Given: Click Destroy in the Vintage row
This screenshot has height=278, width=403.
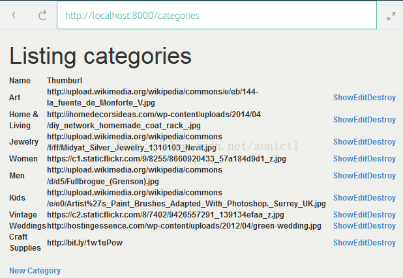Looking at the screenshot, I should coord(381,215).
